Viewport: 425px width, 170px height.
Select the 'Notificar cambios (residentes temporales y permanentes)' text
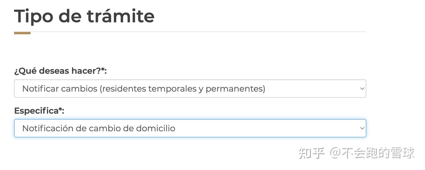click(x=143, y=89)
